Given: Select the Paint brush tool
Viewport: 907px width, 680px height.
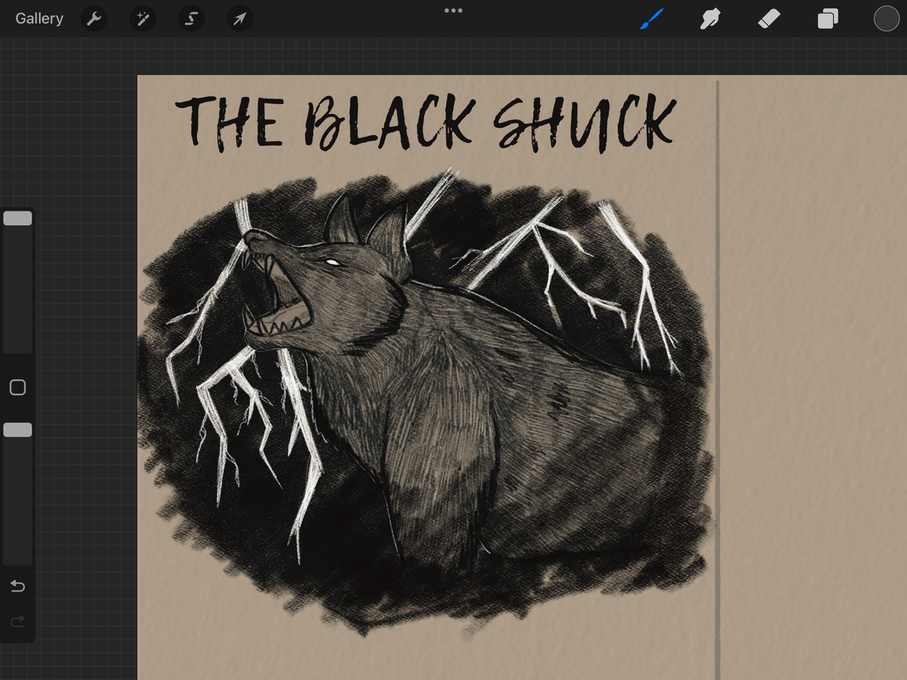Looking at the screenshot, I should 652,19.
